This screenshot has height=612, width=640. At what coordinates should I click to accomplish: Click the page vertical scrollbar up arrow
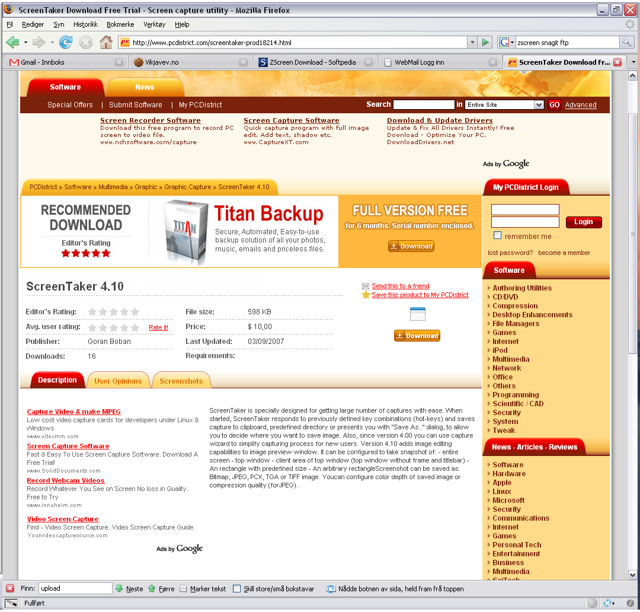632,75
